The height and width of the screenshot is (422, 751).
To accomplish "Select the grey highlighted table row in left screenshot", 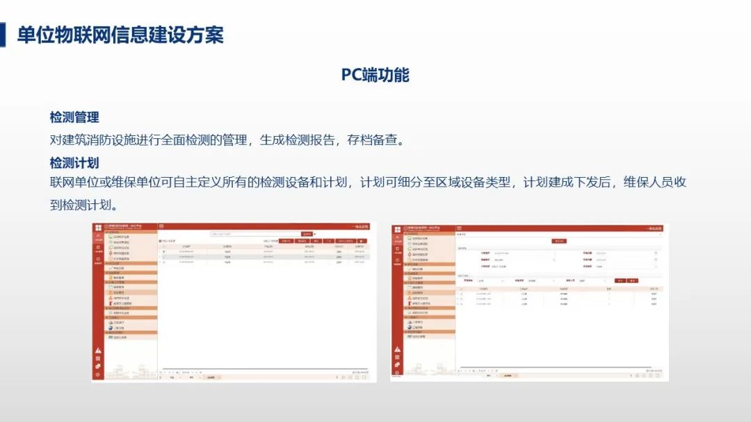I will point(264,257).
